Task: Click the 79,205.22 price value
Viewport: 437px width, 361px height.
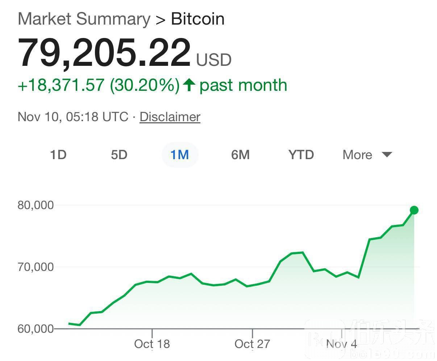Action: click(104, 54)
